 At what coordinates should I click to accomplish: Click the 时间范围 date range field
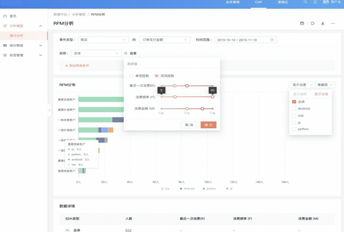click(245, 40)
